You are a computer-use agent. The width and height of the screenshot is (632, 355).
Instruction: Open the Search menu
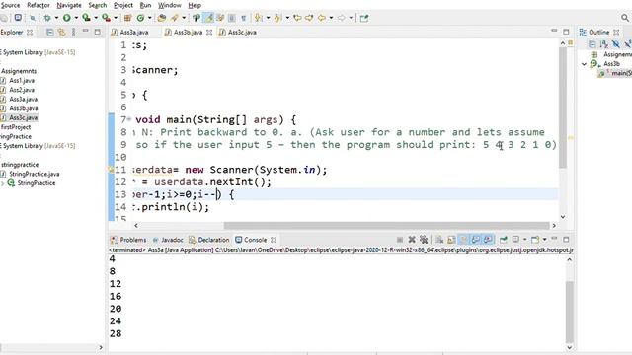pyautogui.click(x=98, y=5)
